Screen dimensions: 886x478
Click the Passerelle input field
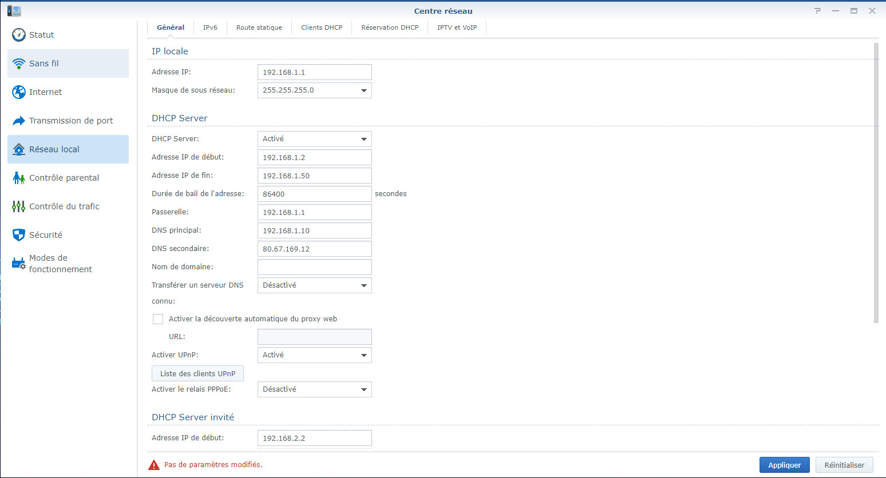[x=315, y=212]
